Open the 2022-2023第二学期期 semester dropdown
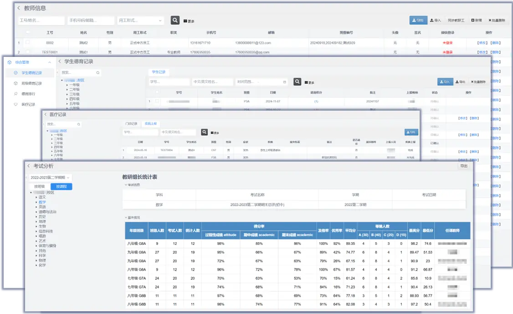The width and height of the screenshot is (513, 314). click(x=48, y=177)
